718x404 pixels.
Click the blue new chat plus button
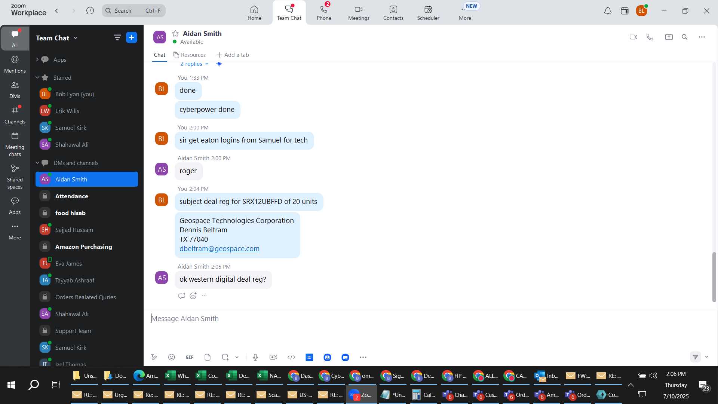click(132, 37)
